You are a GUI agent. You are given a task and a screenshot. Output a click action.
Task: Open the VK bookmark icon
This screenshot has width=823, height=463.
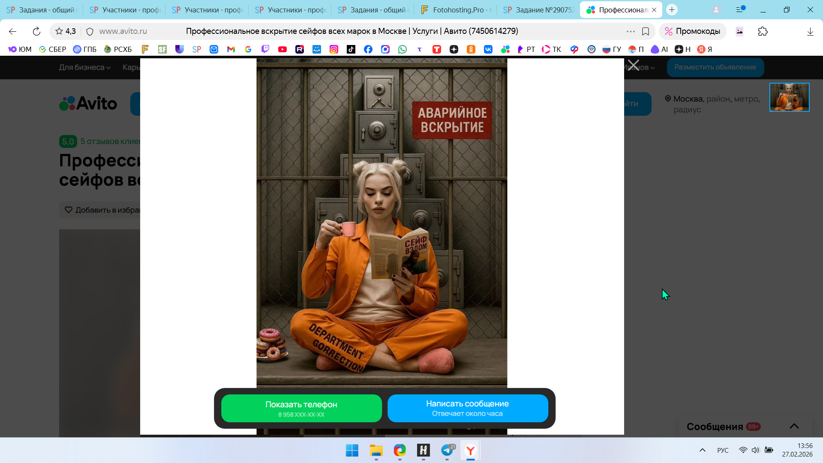point(488,49)
